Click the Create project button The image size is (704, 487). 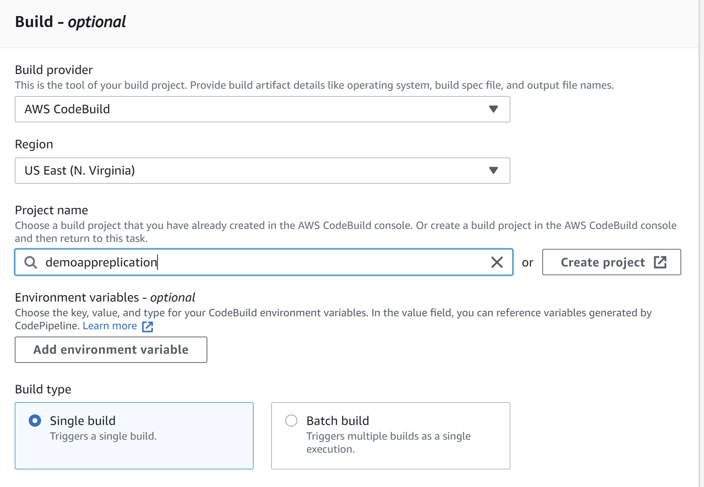click(x=611, y=262)
